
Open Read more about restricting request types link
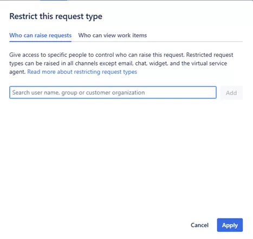click(x=82, y=72)
